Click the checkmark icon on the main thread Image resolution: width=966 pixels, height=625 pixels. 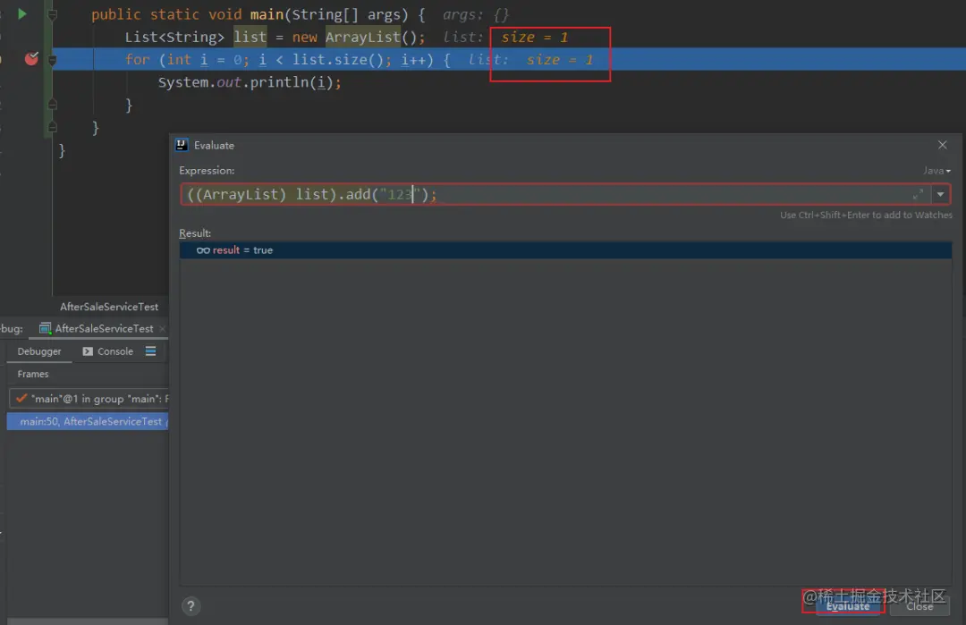[21, 398]
